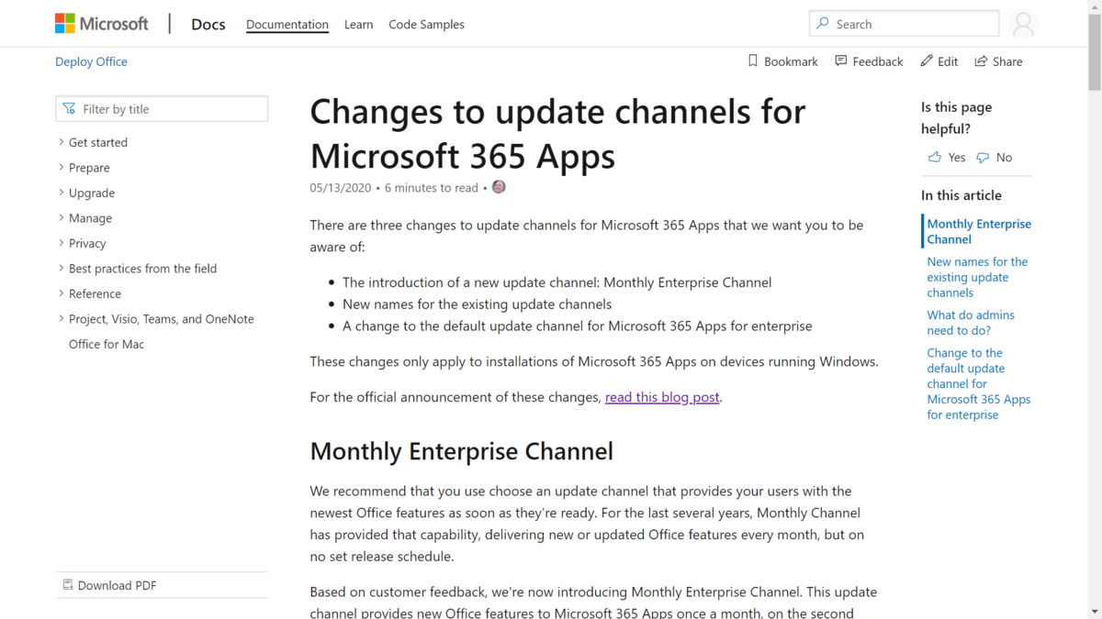This screenshot has width=1102, height=619.
Task: Click the No label in the helpful rating
Action: pos(1004,158)
